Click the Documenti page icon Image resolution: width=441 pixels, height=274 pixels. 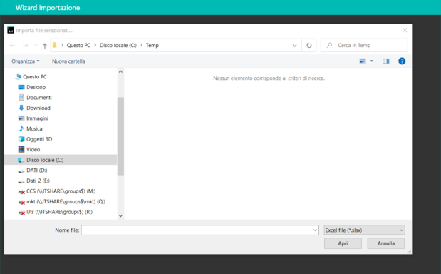click(21, 98)
